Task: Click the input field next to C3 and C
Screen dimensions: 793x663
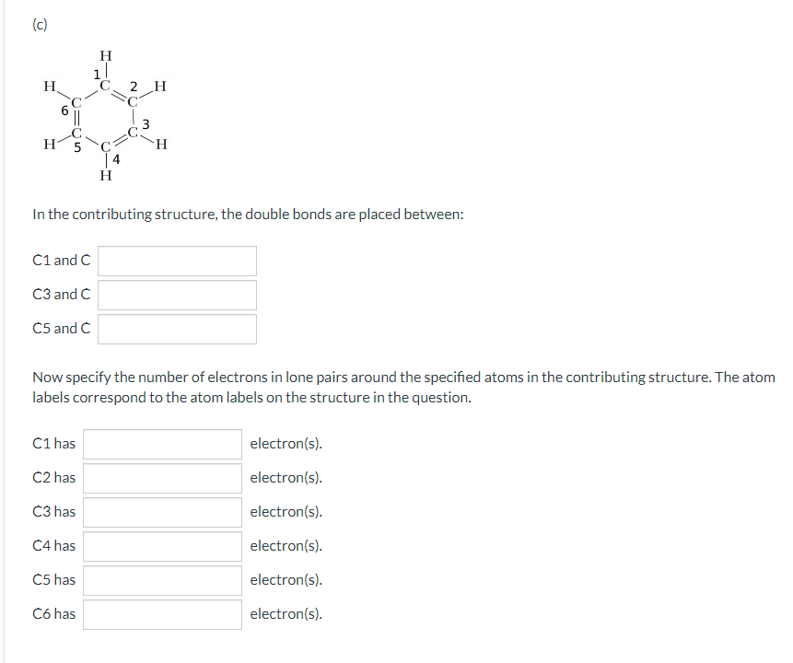Action: (177, 294)
